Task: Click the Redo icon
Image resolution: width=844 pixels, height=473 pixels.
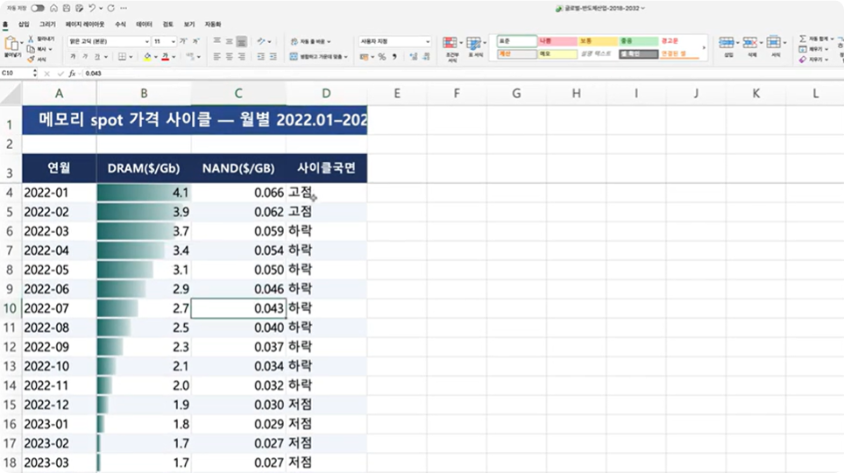Action: coord(111,8)
